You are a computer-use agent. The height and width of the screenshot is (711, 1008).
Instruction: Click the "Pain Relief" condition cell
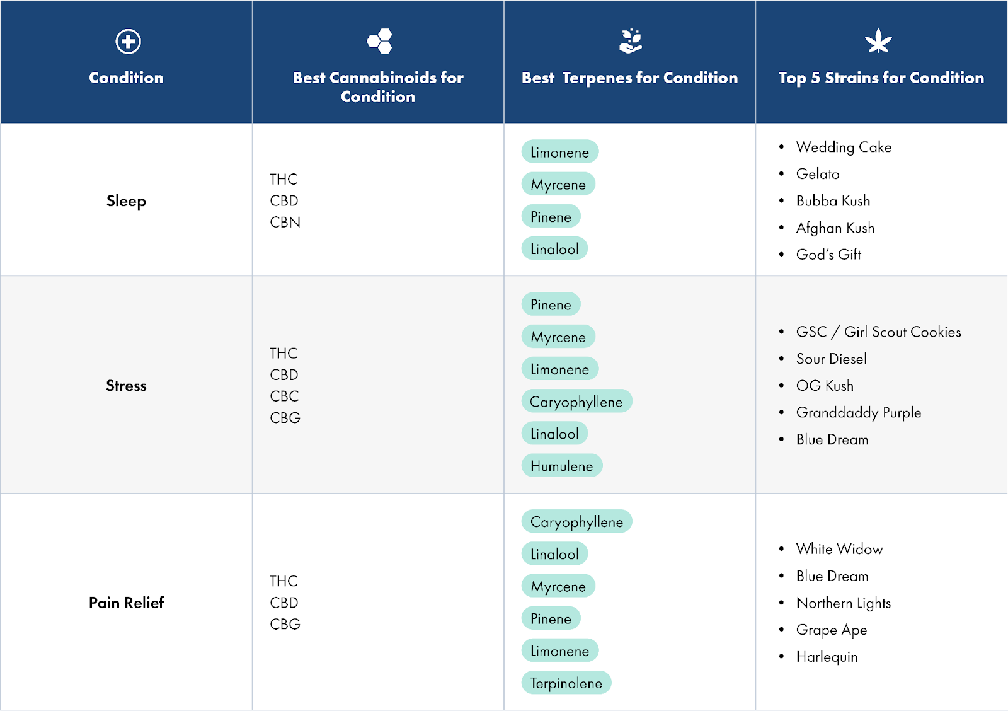[126, 603]
